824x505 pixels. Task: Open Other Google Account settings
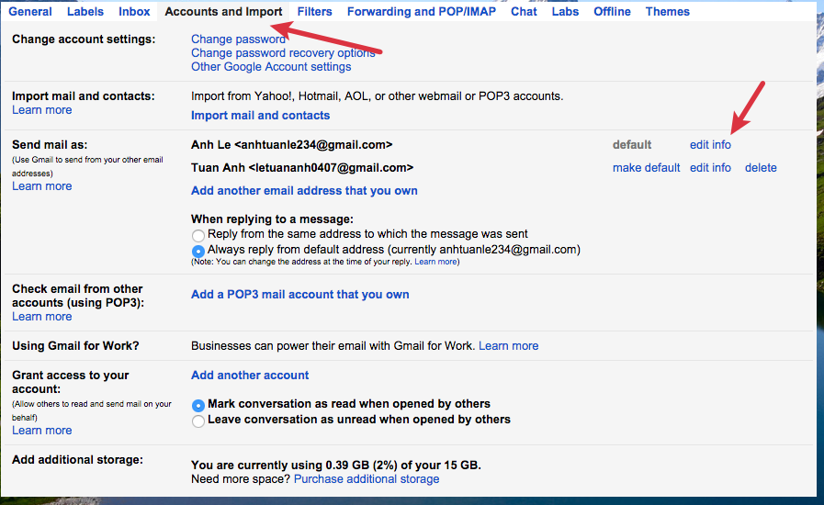point(271,67)
